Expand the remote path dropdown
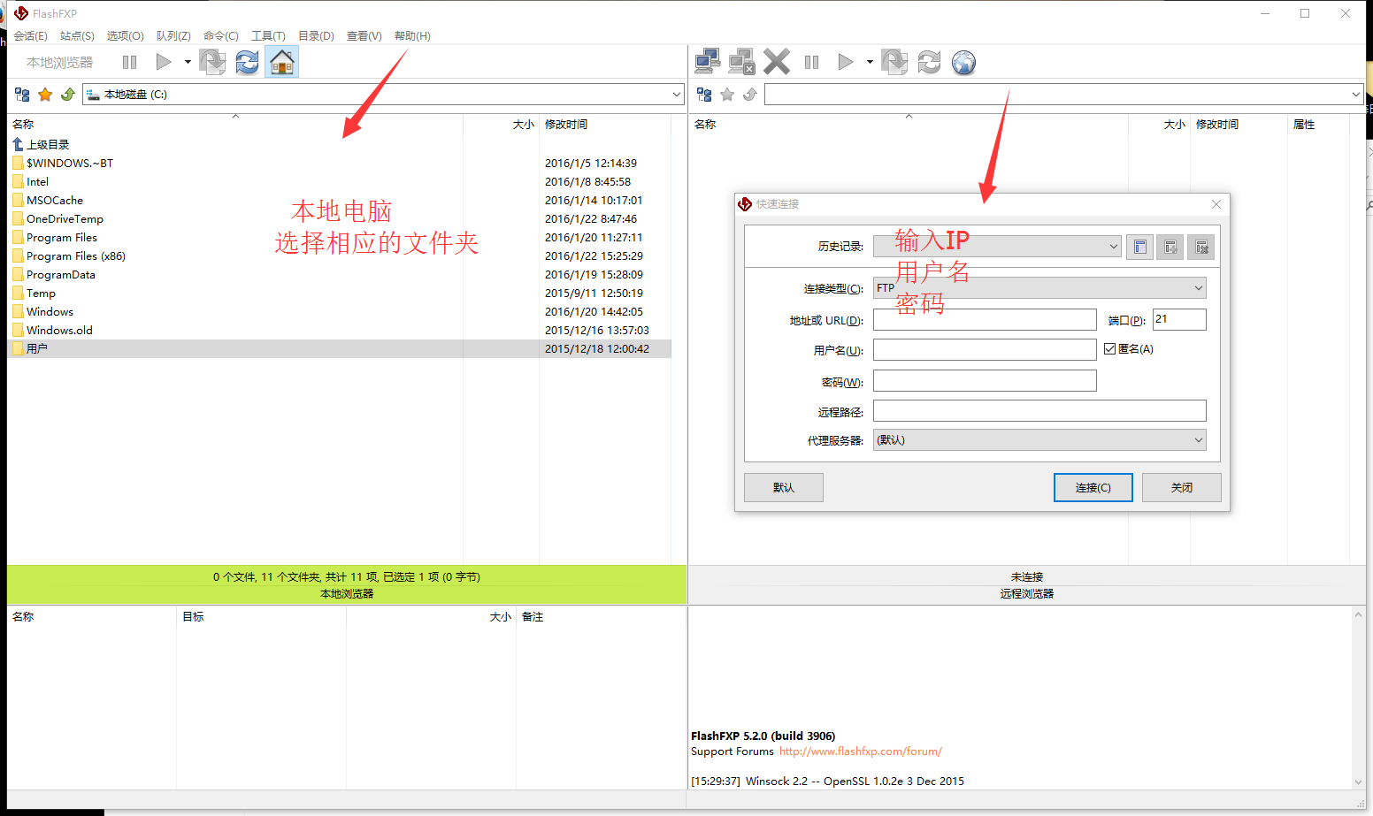 [1356, 94]
